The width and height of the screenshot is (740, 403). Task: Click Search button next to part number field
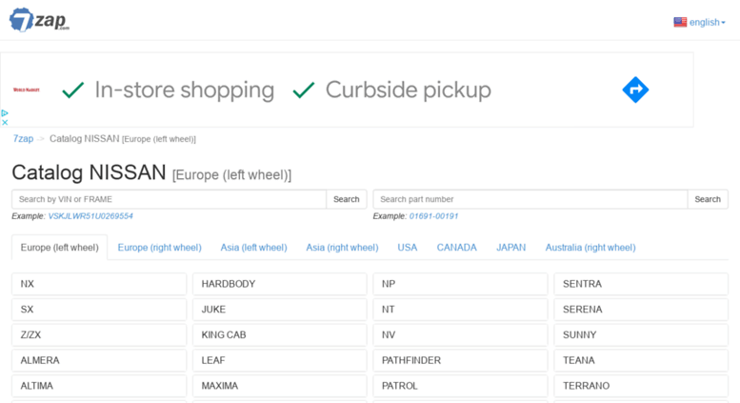coord(708,199)
